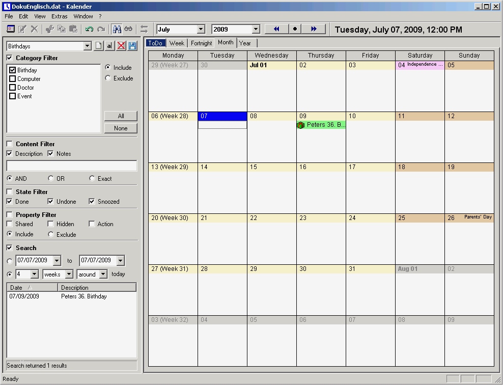Delete filter using the red X icon
Screen dimensions: 503x385
pos(121,46)
